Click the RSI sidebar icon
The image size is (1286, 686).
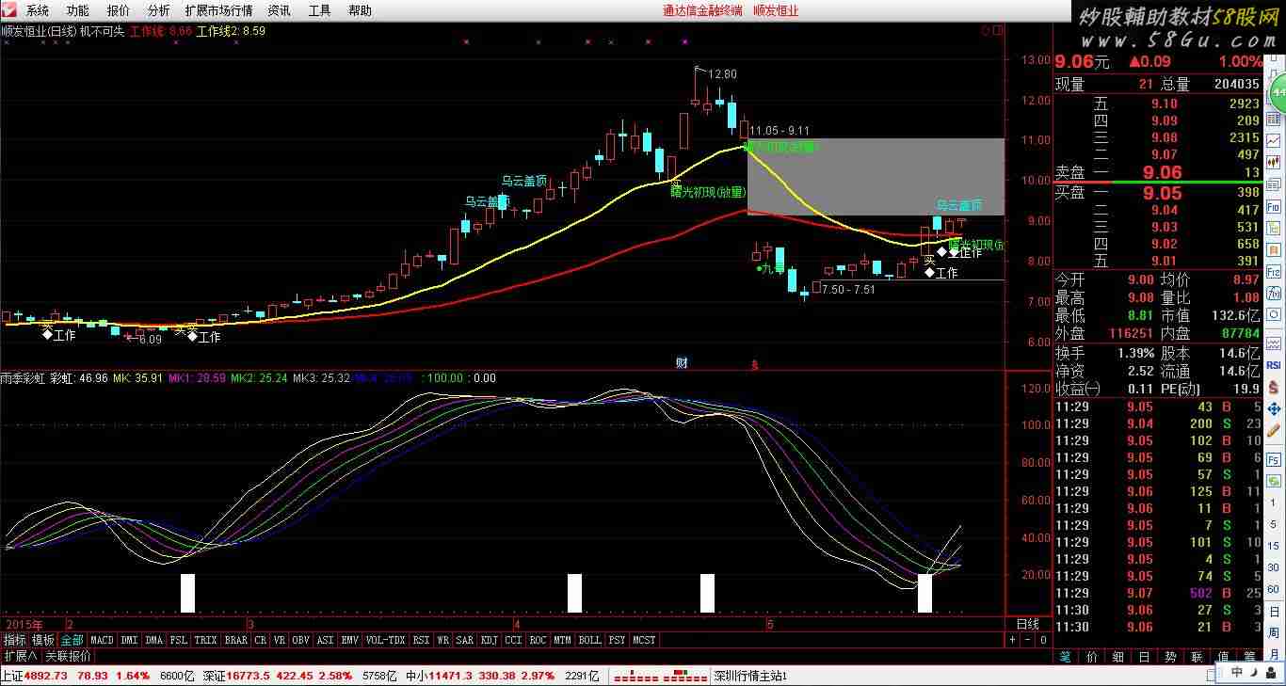1274,365
